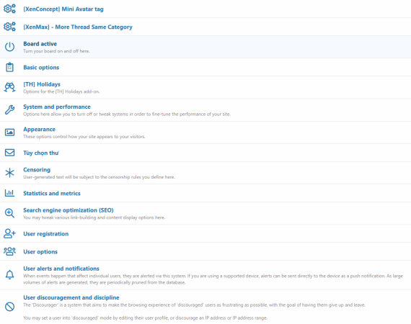This screenshot has width=411, height=324.
Task: Click 'Turn your board on and off here.' text
Action: coord(56,51)
